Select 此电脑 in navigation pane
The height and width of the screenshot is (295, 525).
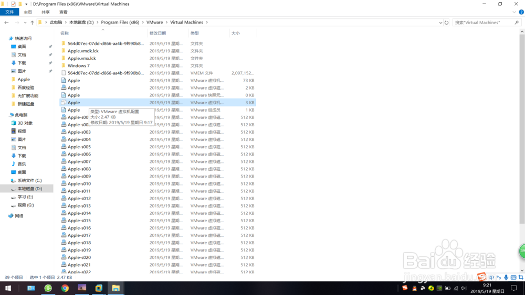coord(21,115)
